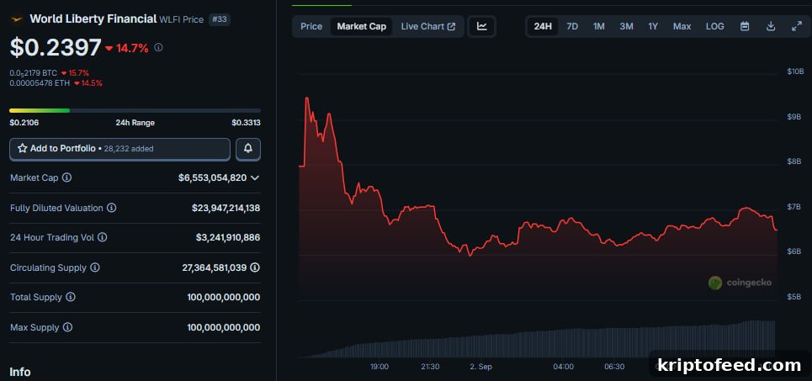The width and height of the screenshot is (812, 381).
Task: Click the Total Supply 100,000,000,000 value
Action: 224,297
